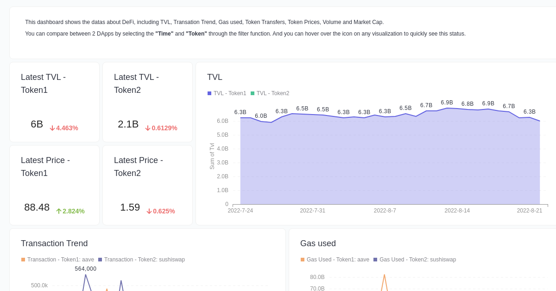The height and width of the screenshot is (291, 556).
Task: Click the green up arrow beside 2.824%
Action: tap(58, 211)
